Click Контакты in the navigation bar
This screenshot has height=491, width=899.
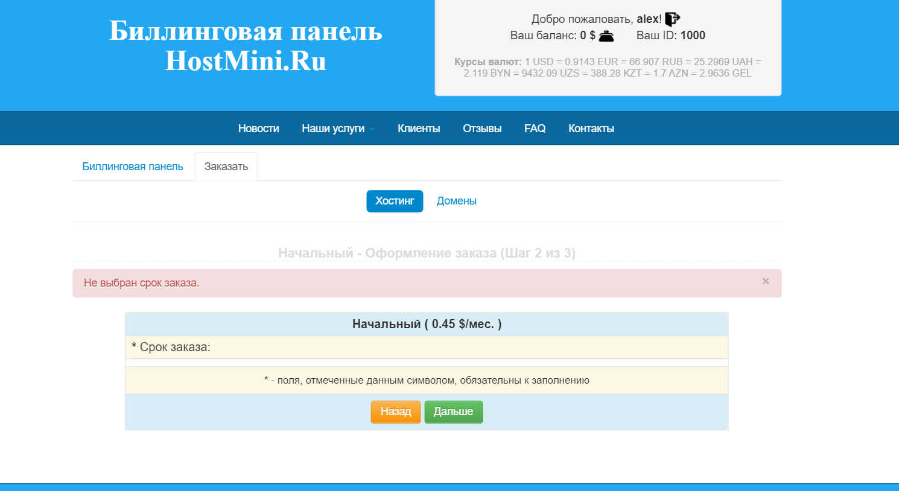(x=591, y=128)
